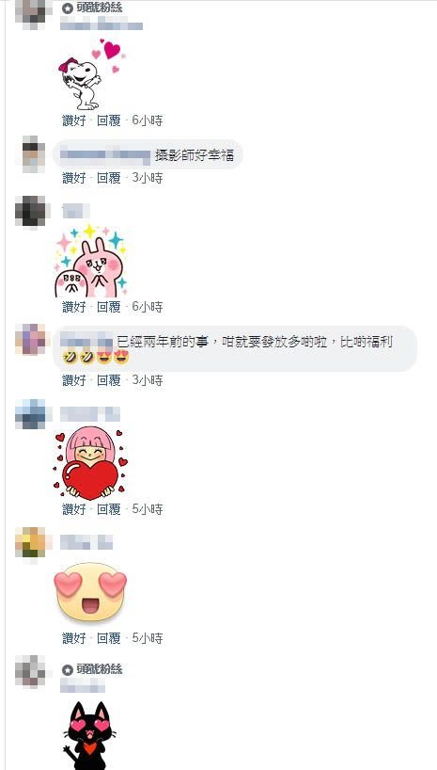The width and height of the screenshot is (437, 770).
Task: Click the pink rabbit sparkle sticker
Action: [91, 261]
